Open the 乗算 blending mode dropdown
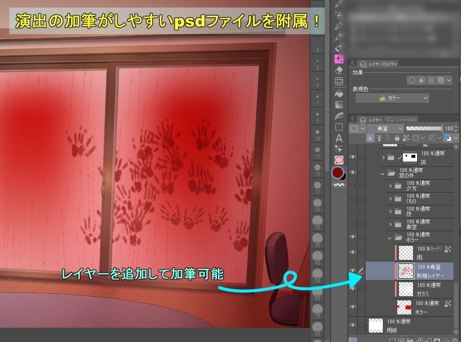This screenshot has height=342, width=461. [385, 128]
